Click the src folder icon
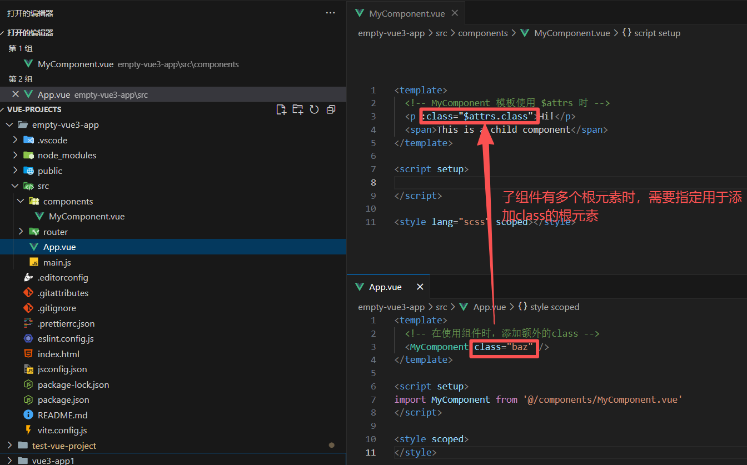Image resolution: width=747 pixels, height=465 pixels. 28,186
